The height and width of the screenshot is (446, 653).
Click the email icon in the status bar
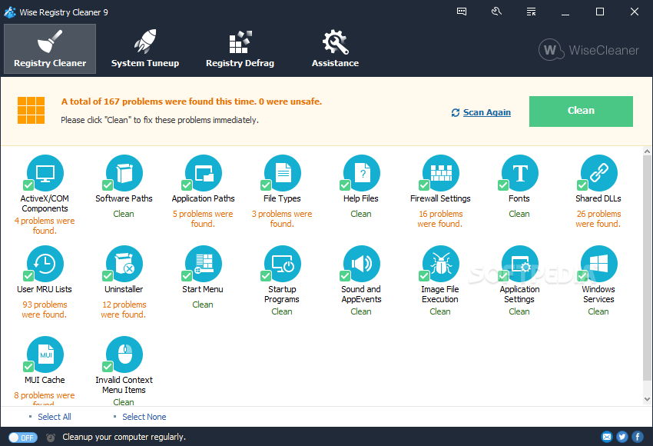(x=607, y=437)
